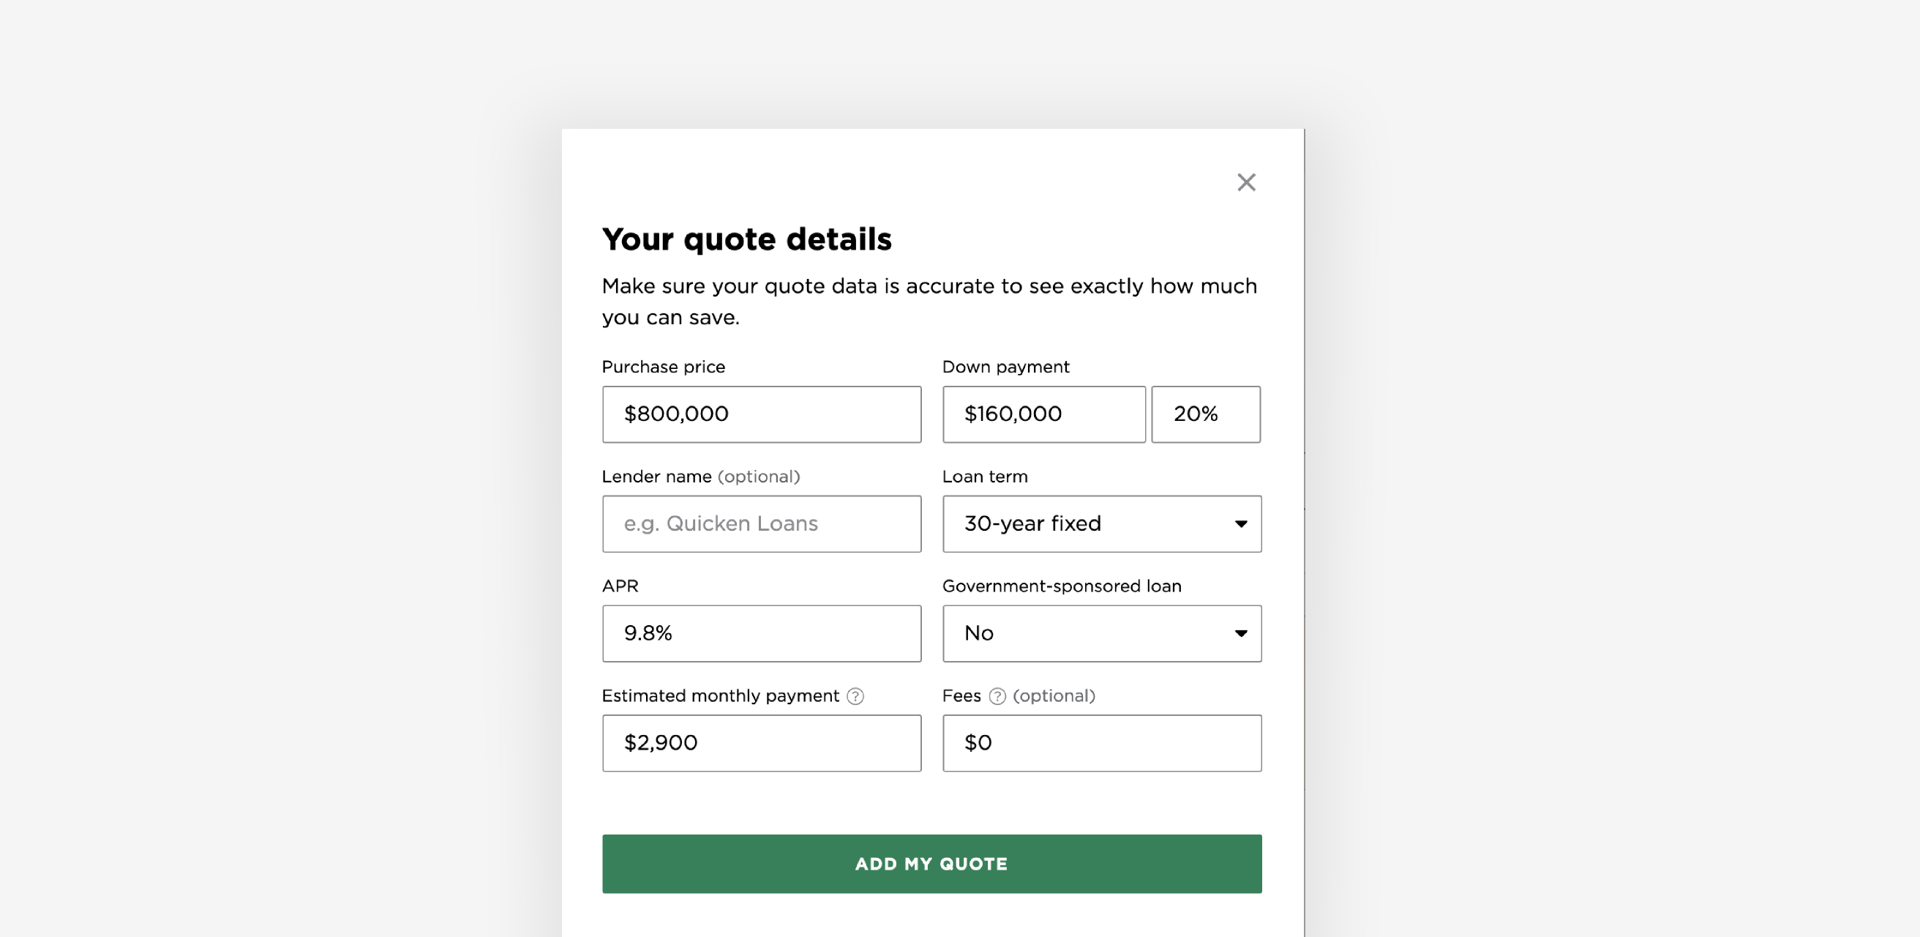This screenshot has height=937, width=1920.
Task: Select the 20% down payment percentage field
Action: click(x=1205, y=414)
